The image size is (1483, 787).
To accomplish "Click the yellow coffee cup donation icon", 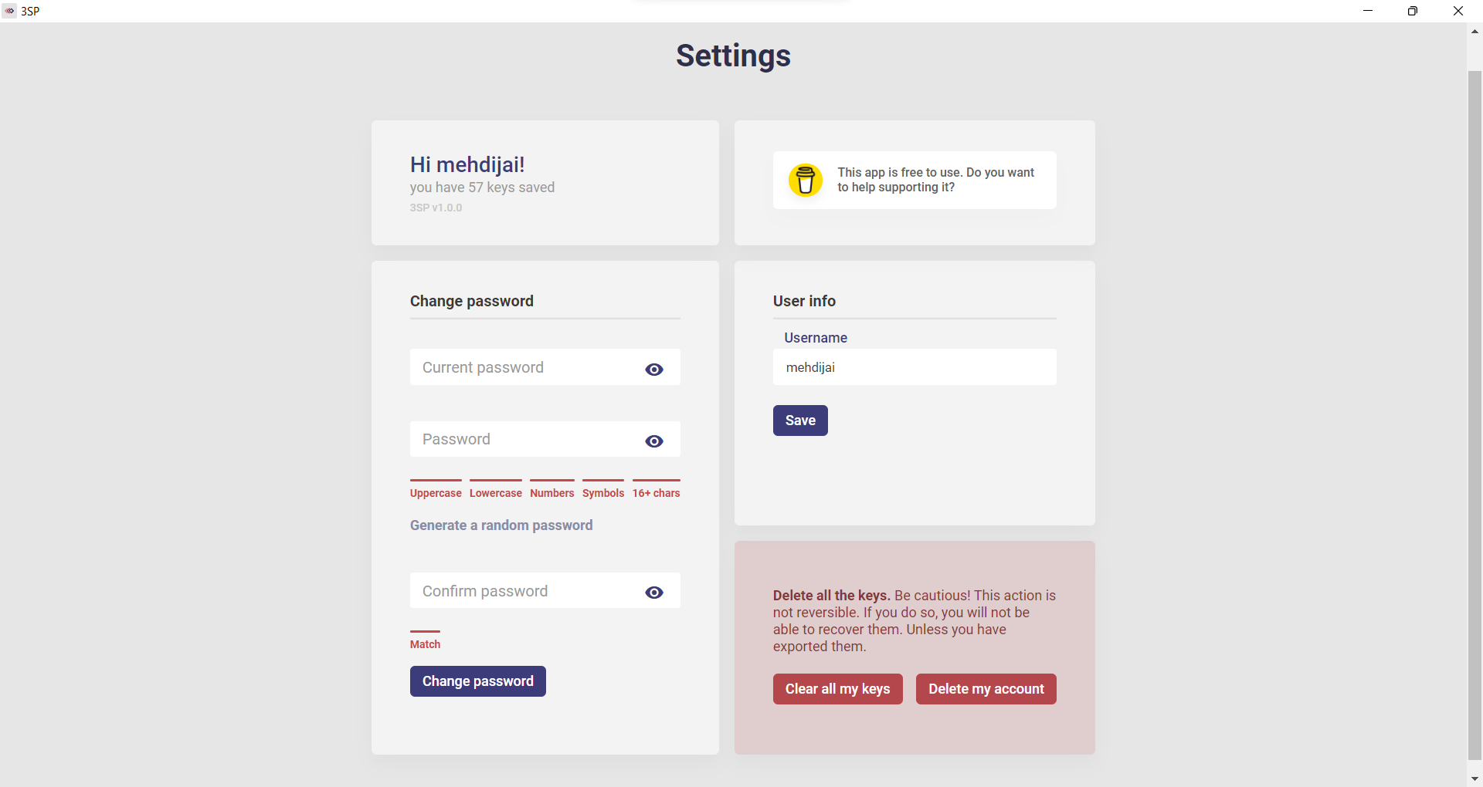I will [x=805, y=180].
